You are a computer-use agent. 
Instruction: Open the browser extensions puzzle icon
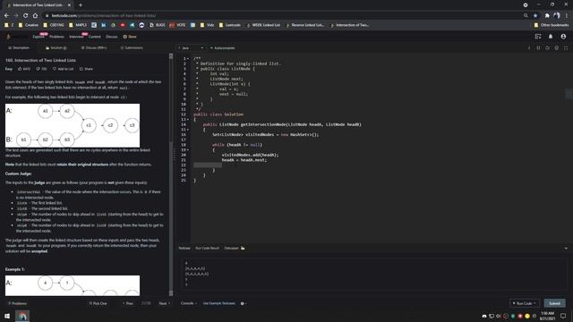tap(547, 16)
